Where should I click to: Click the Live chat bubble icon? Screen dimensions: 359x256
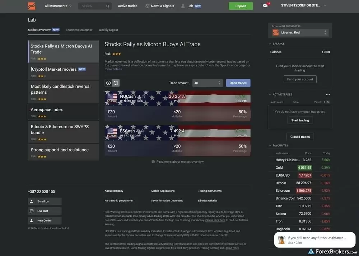[32, 211]
